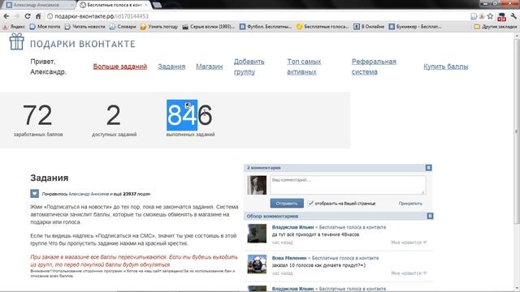Bookmark this page with the star icon
The height and width of the screenshot is (292, 520).
point(490,16)
